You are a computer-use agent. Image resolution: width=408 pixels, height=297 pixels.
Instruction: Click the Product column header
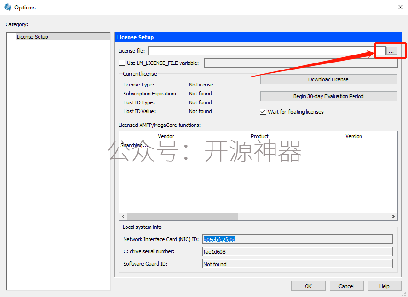tap(260, 136)
